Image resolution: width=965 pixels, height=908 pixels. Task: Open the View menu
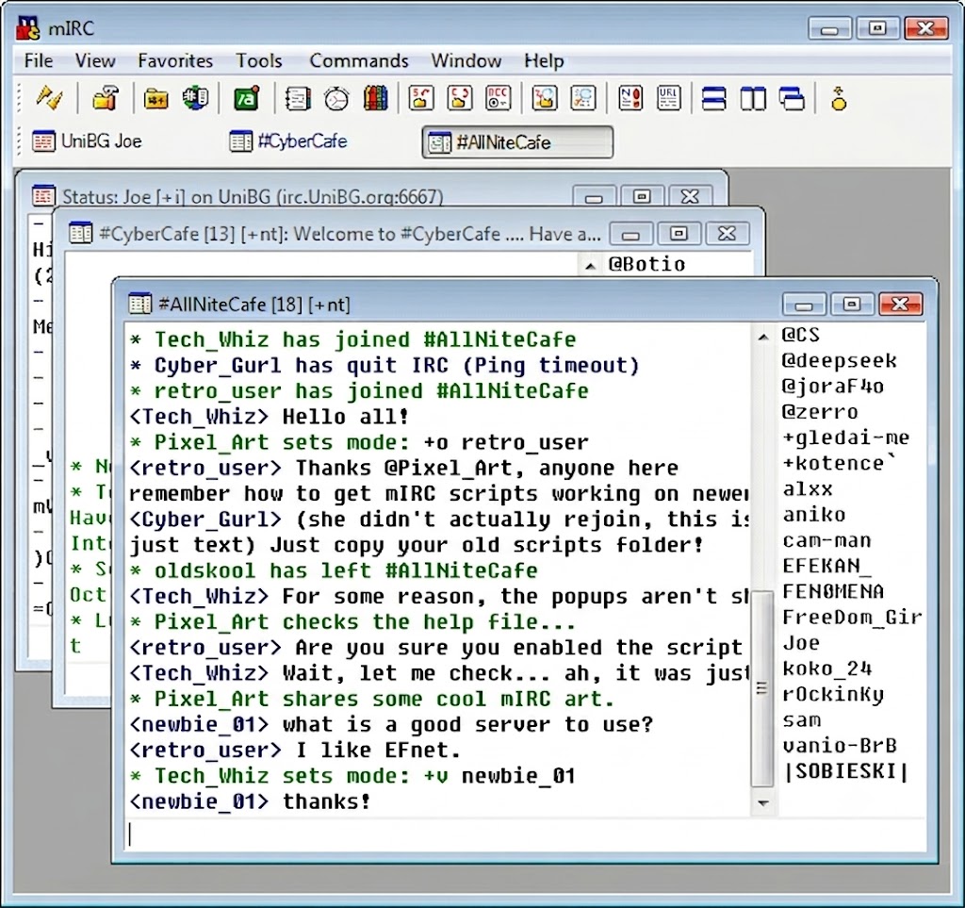coord(95,60)
